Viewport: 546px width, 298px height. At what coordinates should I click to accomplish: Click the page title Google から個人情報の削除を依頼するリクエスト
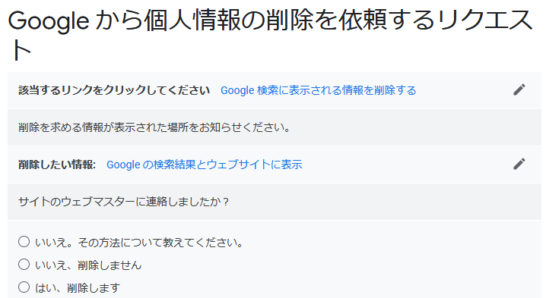click(270, 35)
